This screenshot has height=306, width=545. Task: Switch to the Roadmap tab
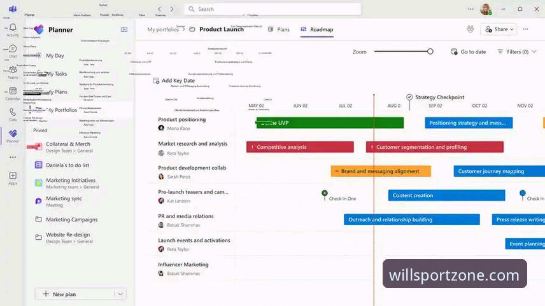pyautogui.click(x=317, y=29)
